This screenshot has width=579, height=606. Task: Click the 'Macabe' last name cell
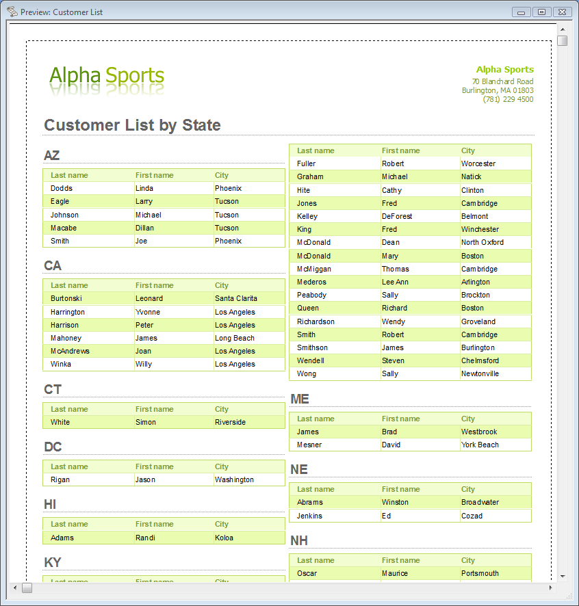(x=64, y=228)
